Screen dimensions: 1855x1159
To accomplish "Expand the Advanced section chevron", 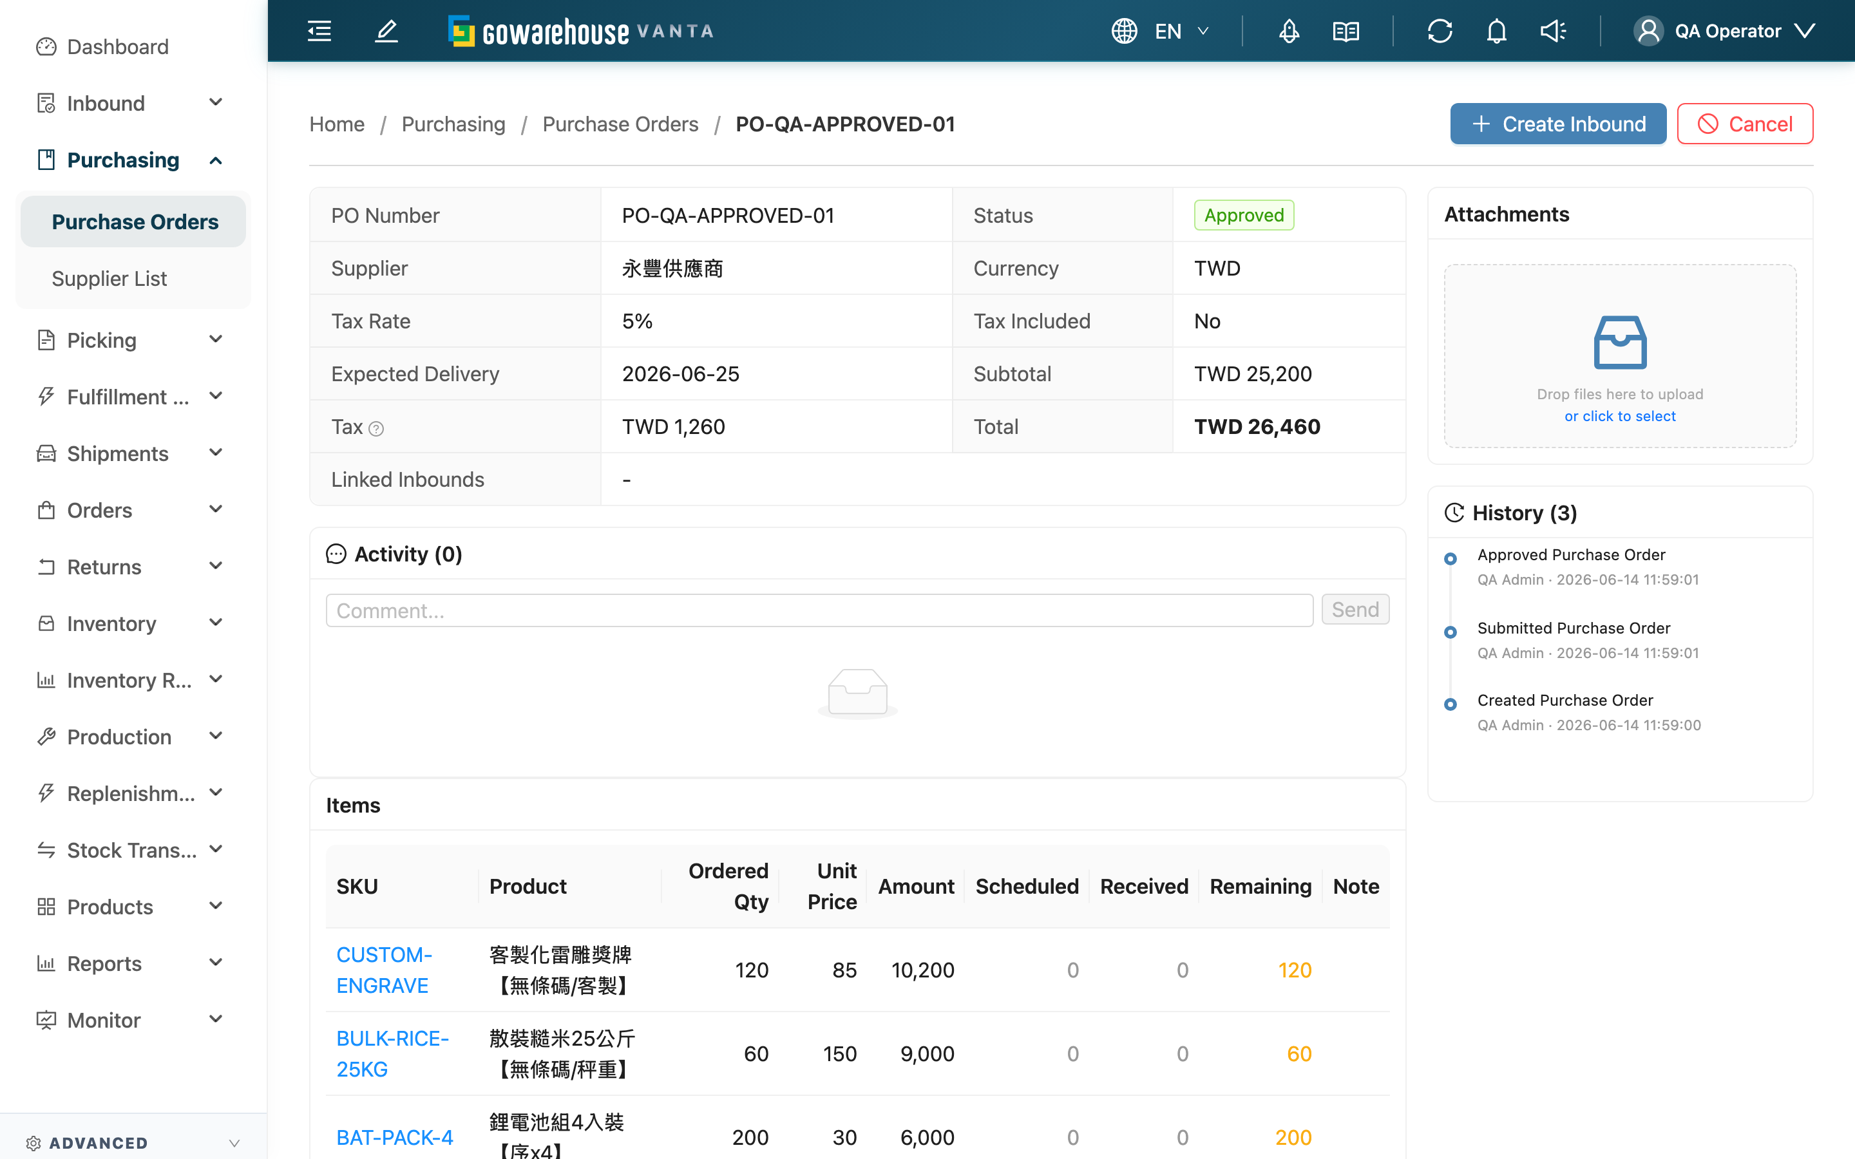I will click(234, 1144).
